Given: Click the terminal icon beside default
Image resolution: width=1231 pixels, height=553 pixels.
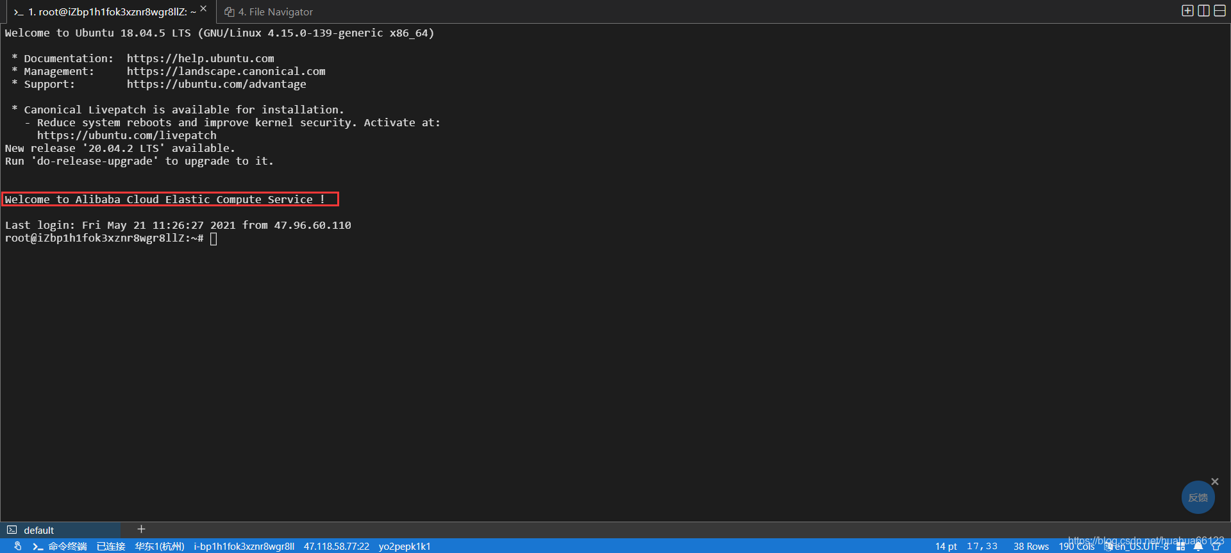Looking at the screenshot, I should [12, 530].
